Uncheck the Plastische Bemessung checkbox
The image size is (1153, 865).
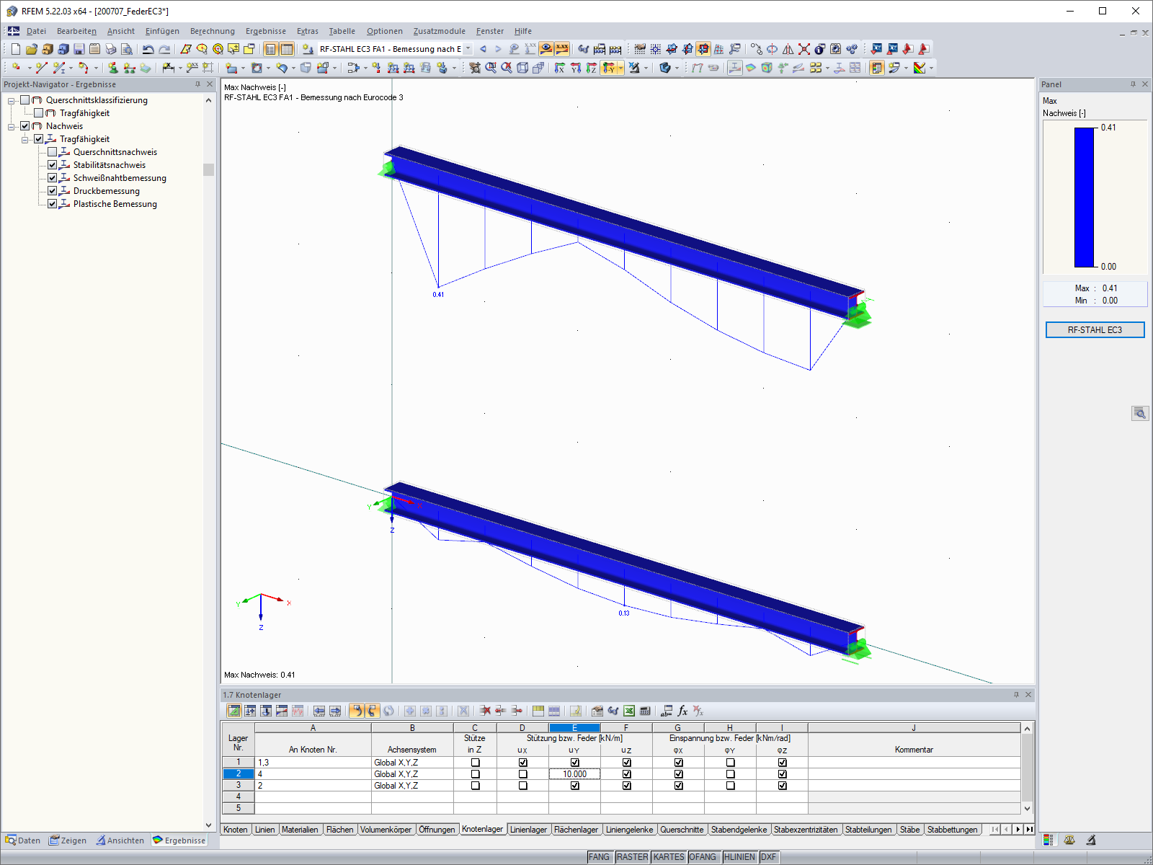click(53, 204)
